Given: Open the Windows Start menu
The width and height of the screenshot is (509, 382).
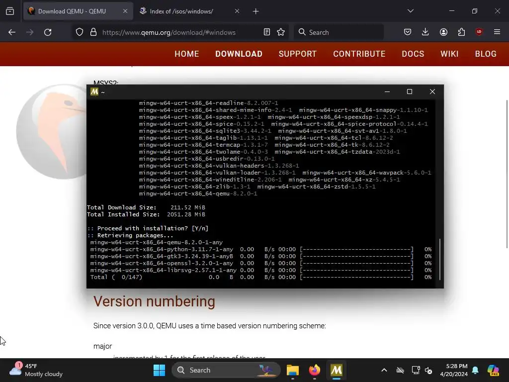Looking at the screenshot, I should [x=159, y=370].
